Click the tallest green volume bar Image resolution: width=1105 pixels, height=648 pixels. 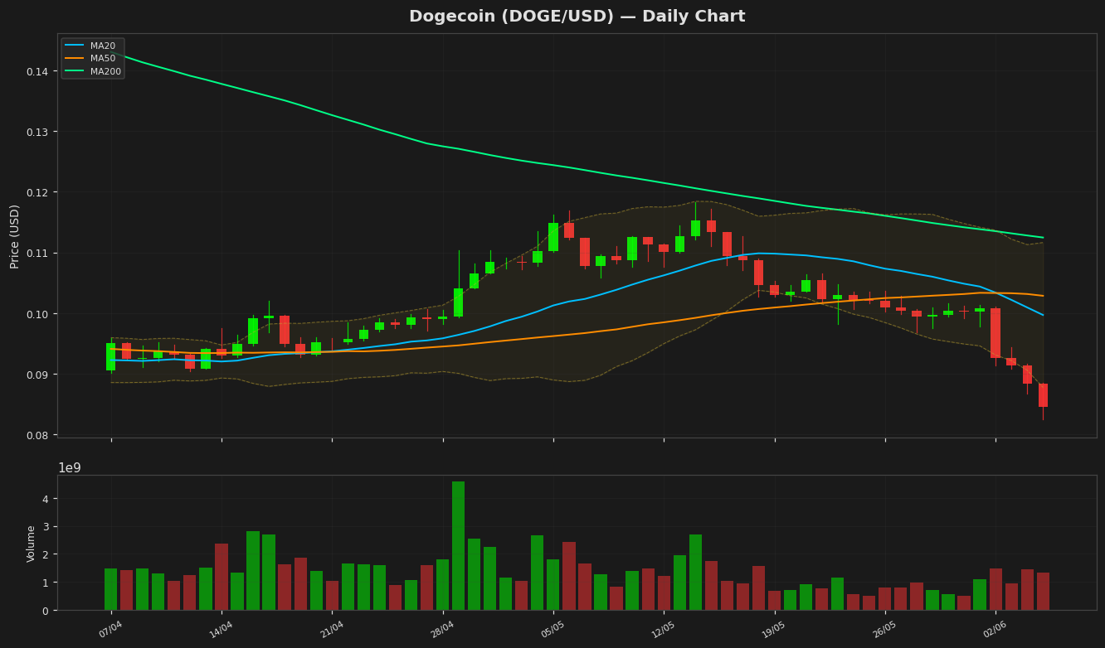(459, 546)
